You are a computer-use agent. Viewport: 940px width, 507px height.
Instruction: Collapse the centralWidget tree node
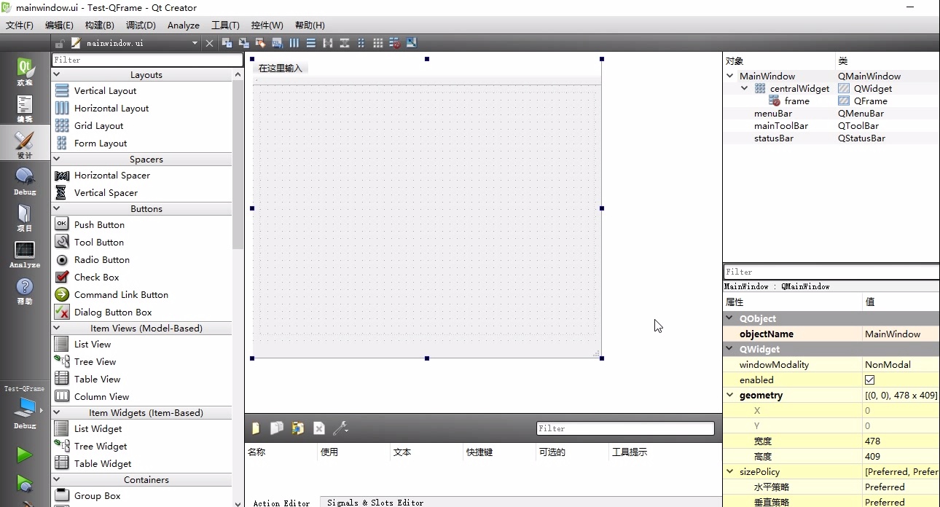tap(744, 88)
